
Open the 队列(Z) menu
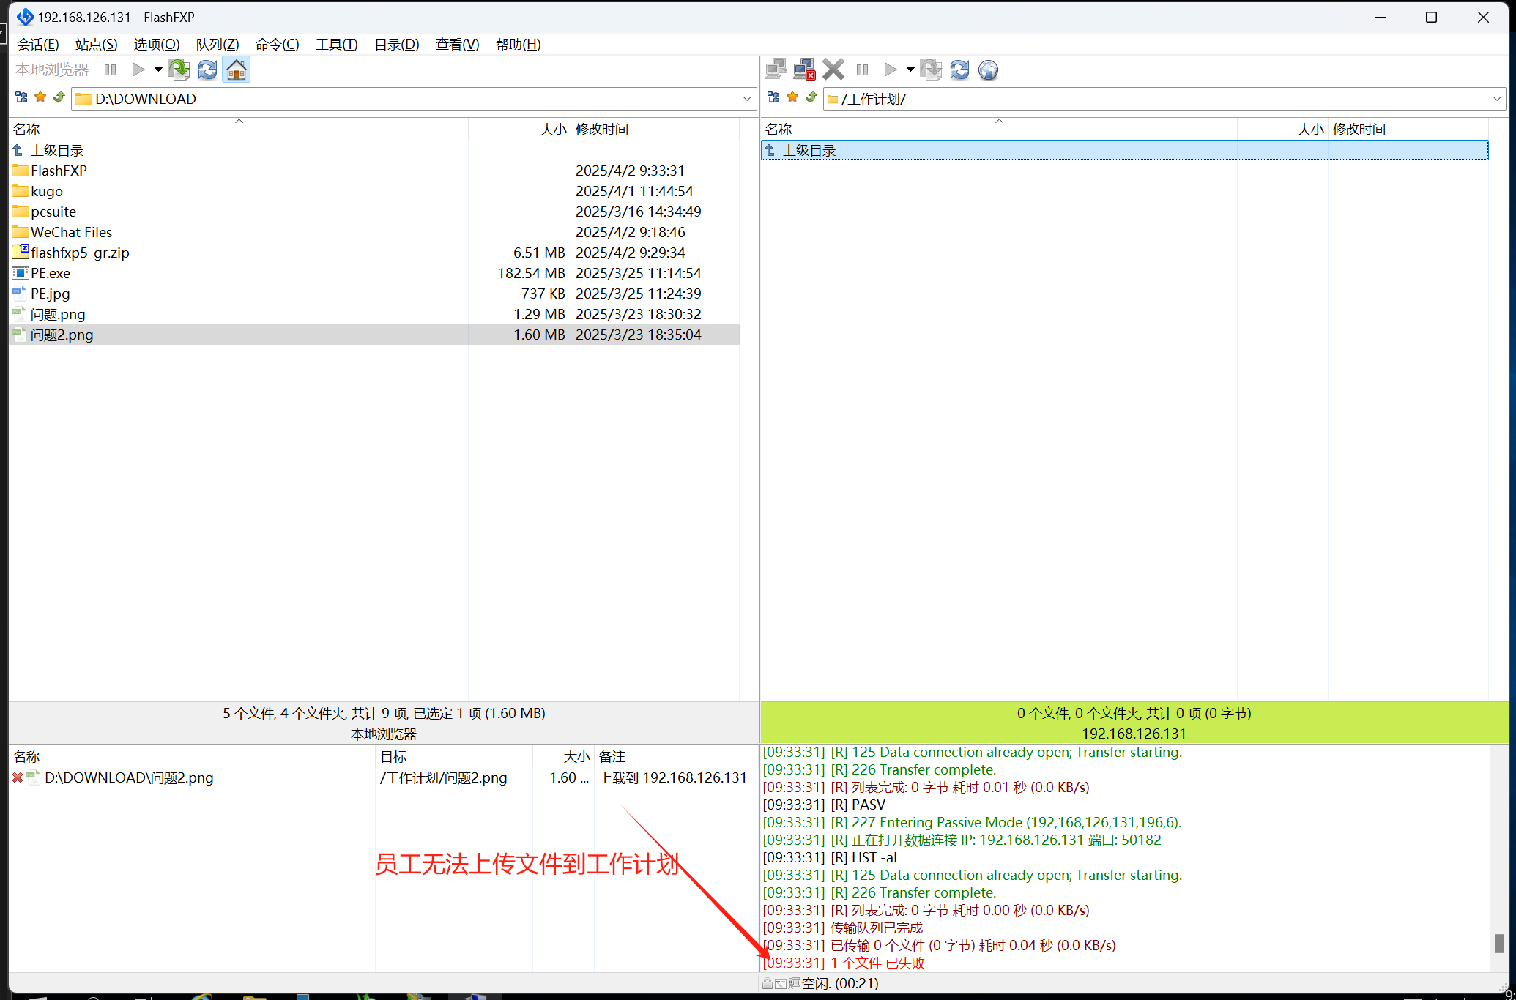[217, 45]
